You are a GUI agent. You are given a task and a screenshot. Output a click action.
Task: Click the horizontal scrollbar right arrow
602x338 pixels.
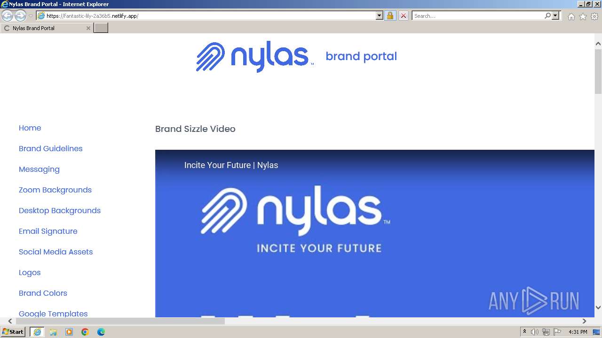point(584,321)
